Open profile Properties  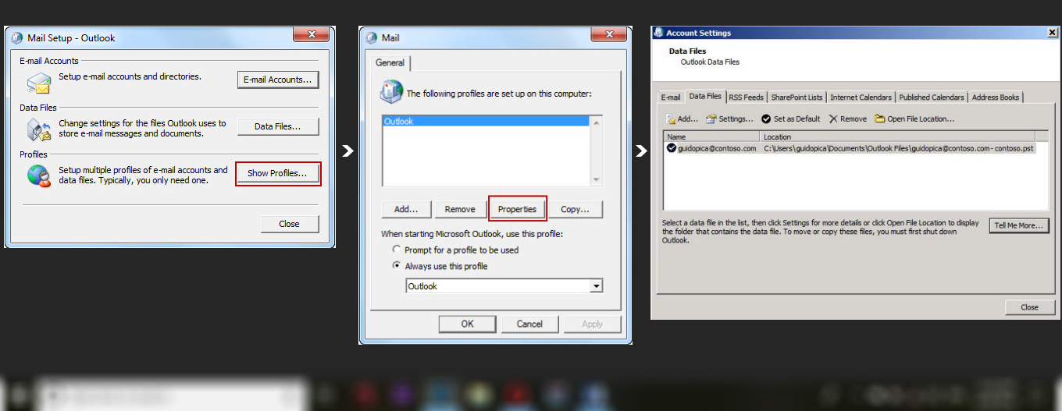tap(517, 209)
